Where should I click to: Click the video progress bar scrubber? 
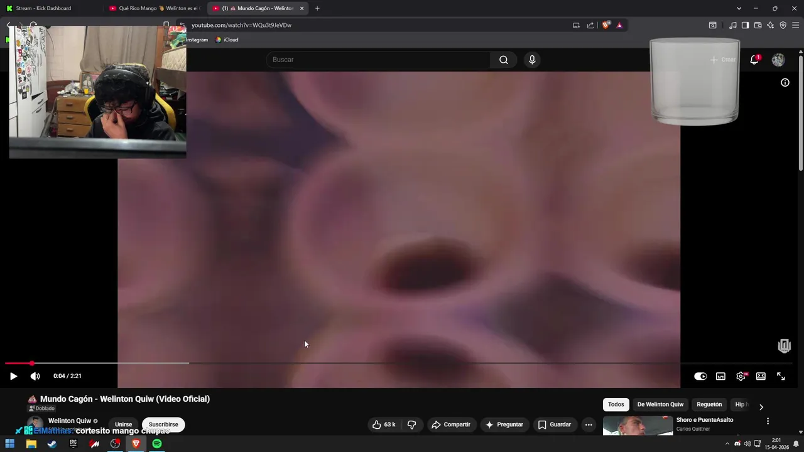31,363
